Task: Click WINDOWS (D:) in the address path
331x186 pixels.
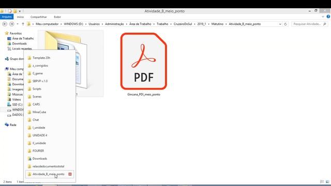Action: [x=73, y=24]
